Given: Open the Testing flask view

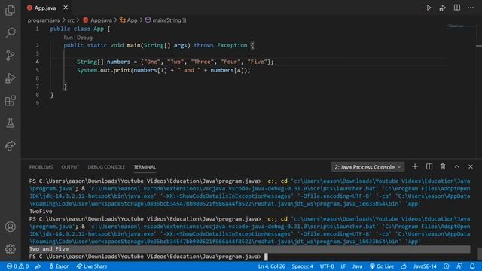Looking at the screenshot, I should point(10,123).
